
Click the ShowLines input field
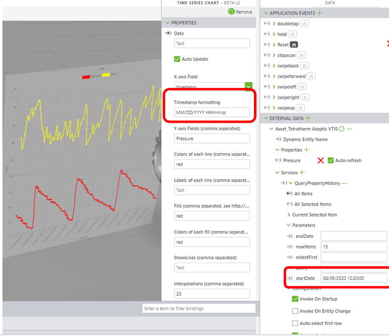tap(212, 268)
